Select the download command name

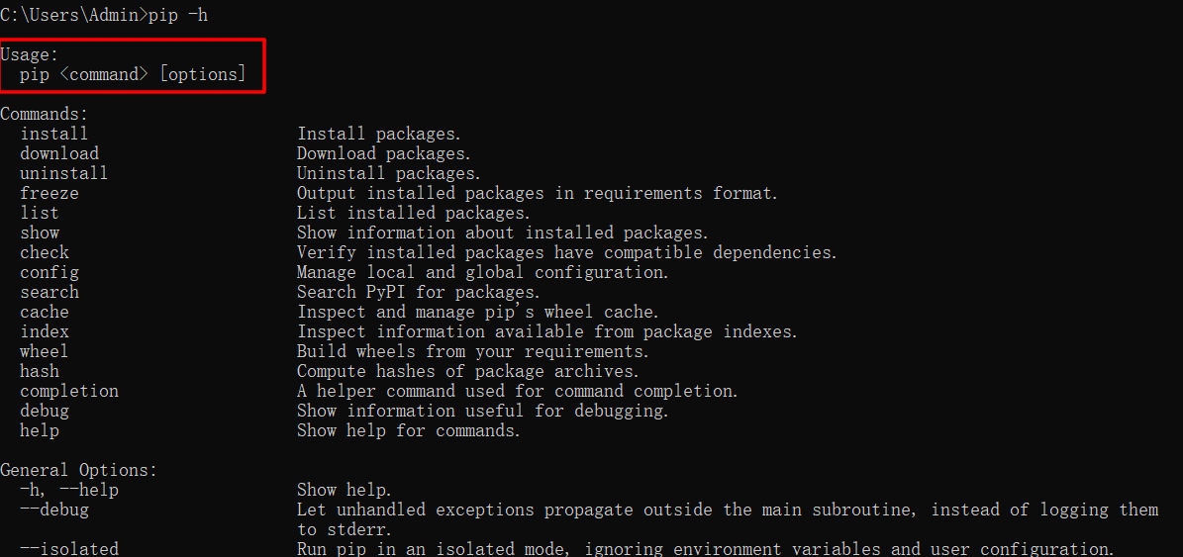click(58, 153)
